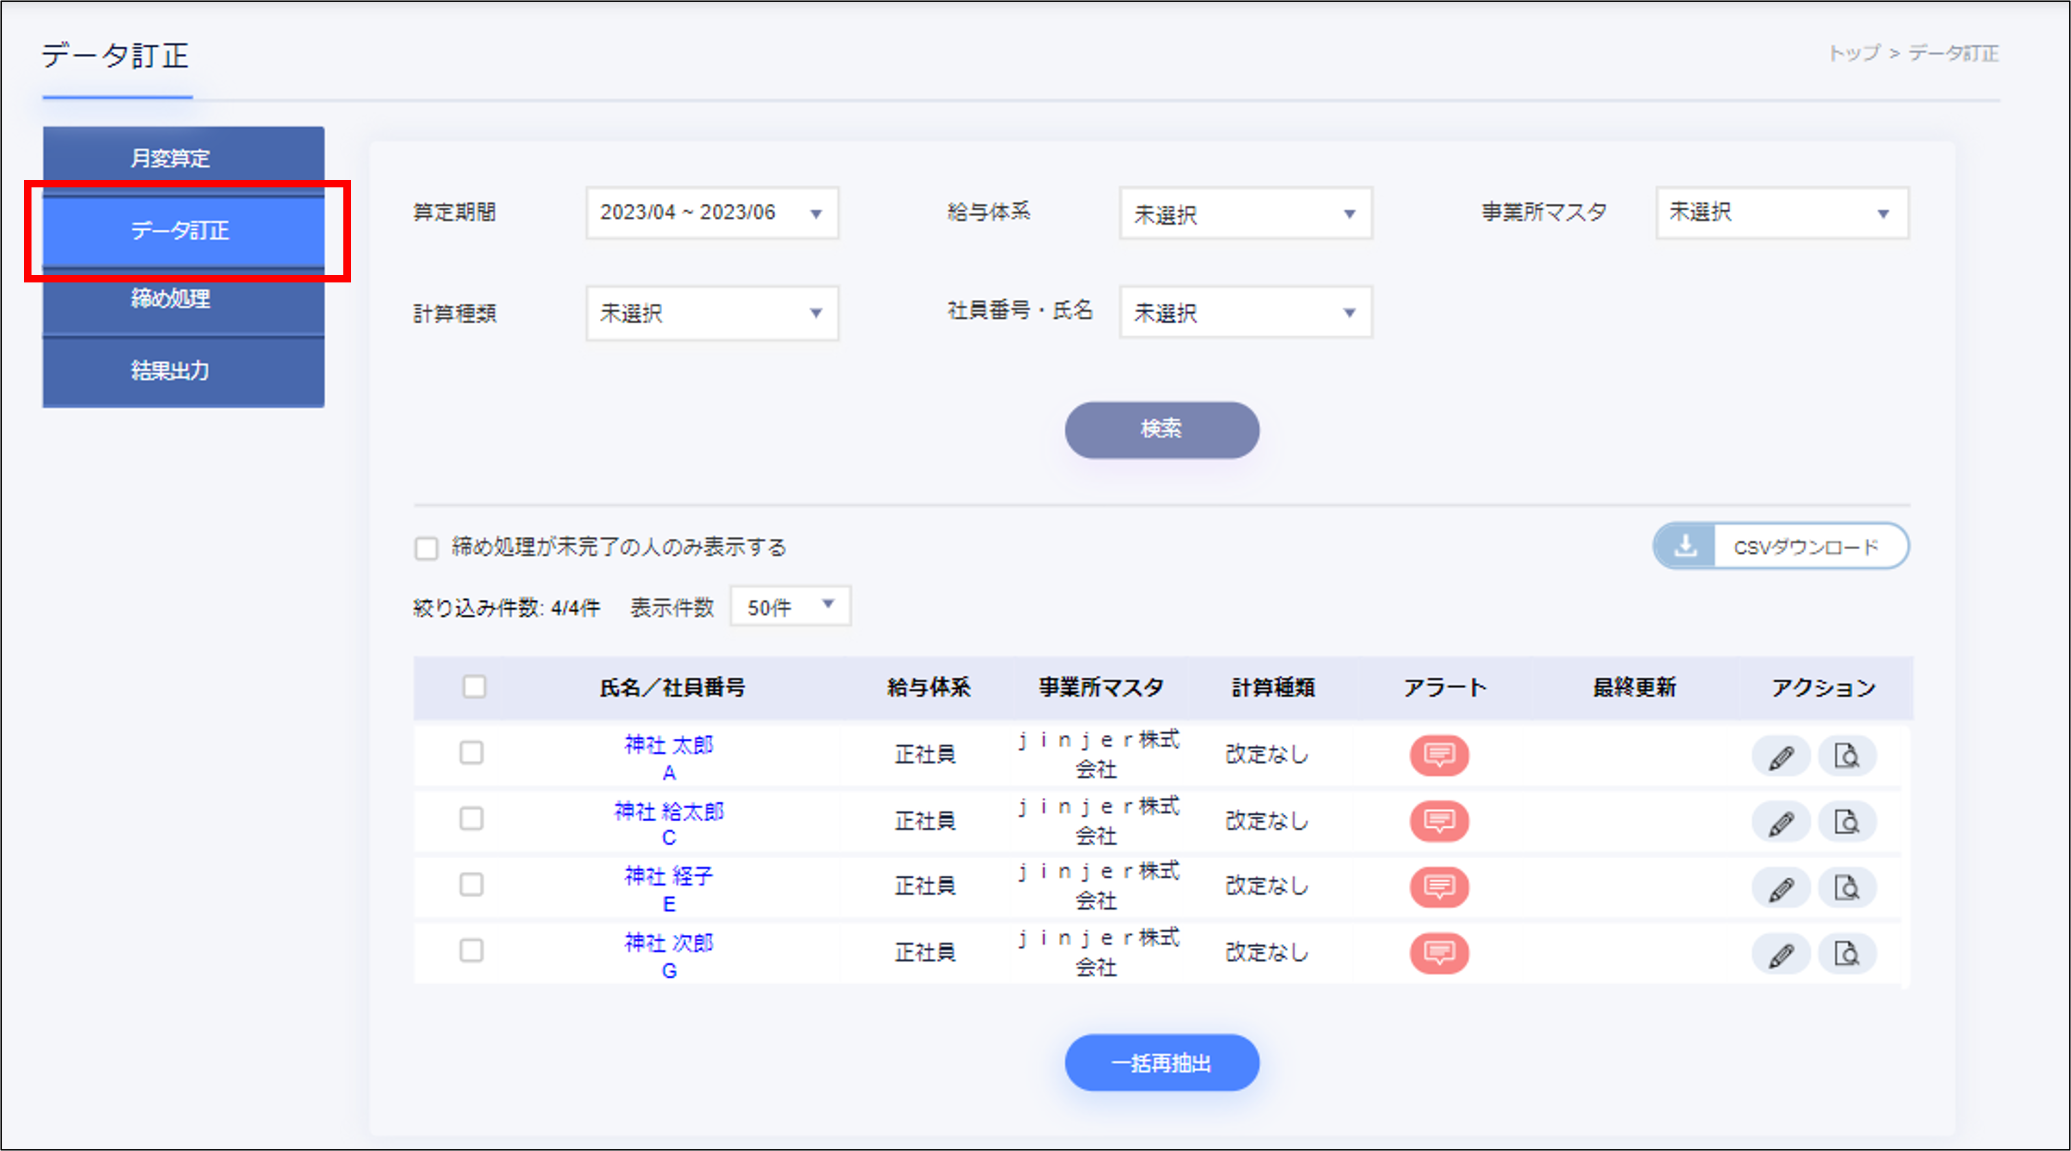Click the 一括再抽出 button
2071x1151 pixels.
click(x=1161, y=1062)
